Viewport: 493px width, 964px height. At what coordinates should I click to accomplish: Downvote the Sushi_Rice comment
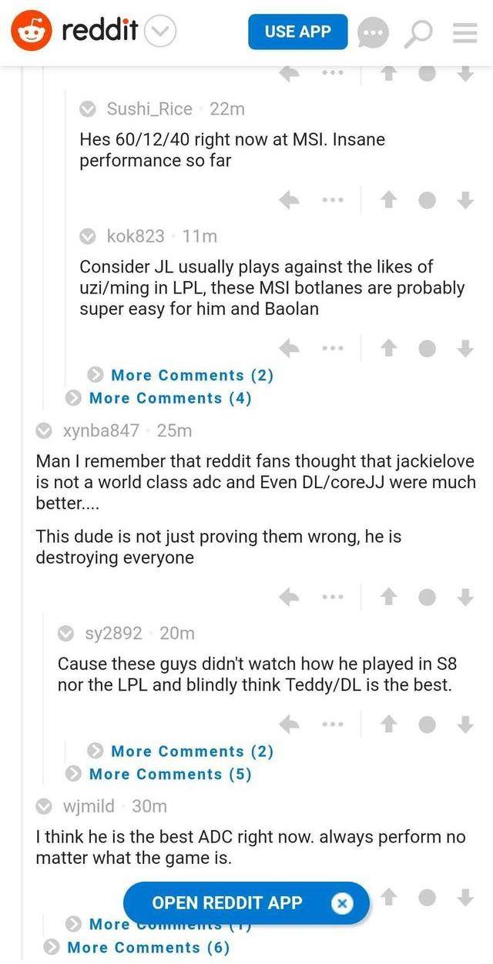[x=464, y=200]
